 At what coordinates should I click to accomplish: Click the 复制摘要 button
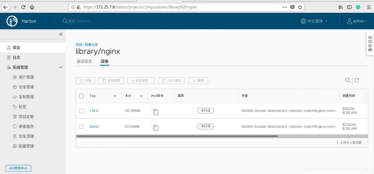click(111, 81)
